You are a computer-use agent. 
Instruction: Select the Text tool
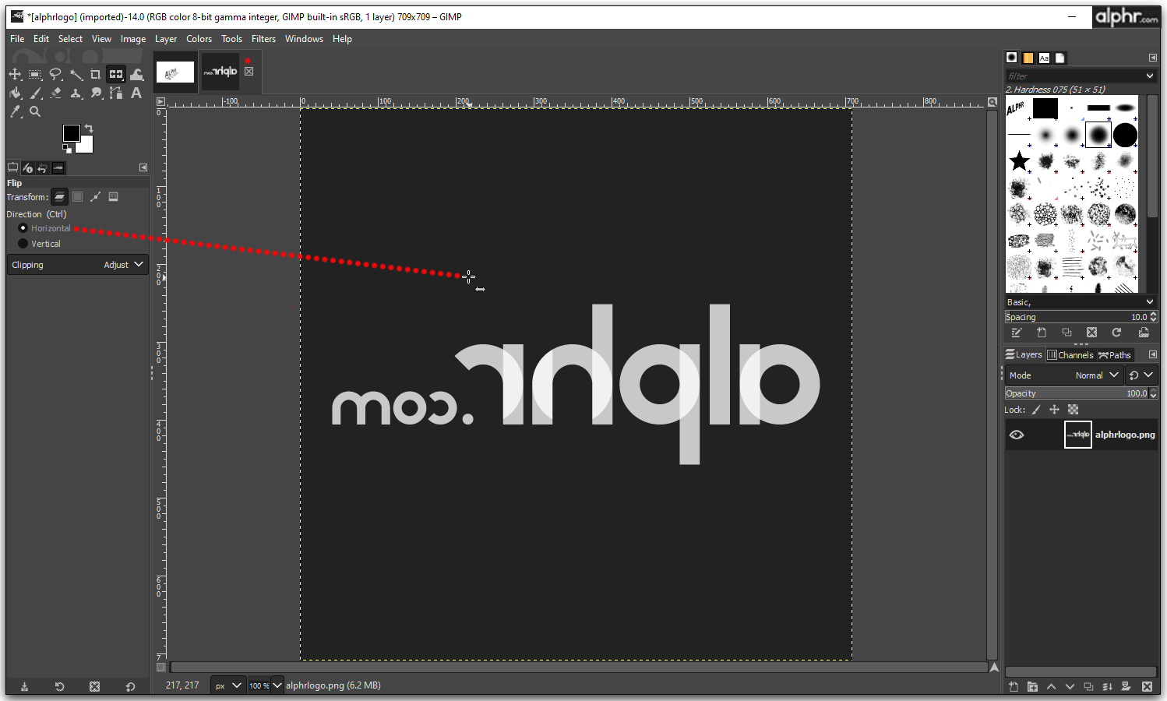point(136,93)
